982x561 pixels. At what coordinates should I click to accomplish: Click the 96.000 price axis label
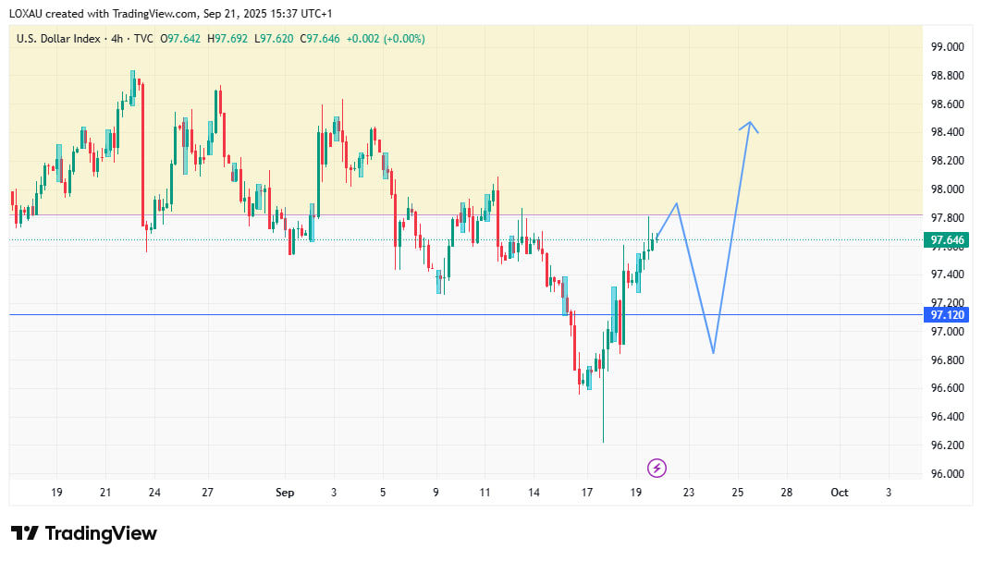(x=945, y=474)
